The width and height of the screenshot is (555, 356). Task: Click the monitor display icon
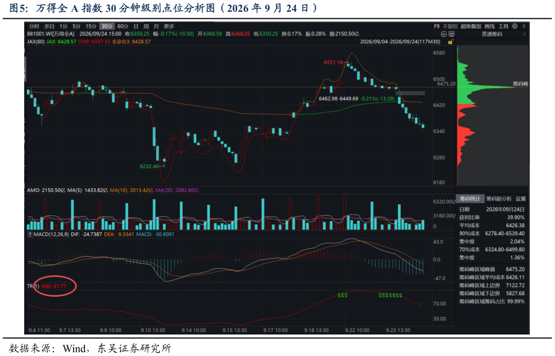click(x=451, y=34)
